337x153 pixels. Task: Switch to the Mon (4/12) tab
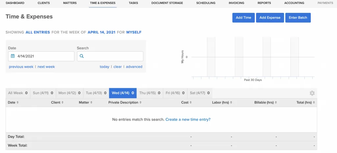[69, 93]
